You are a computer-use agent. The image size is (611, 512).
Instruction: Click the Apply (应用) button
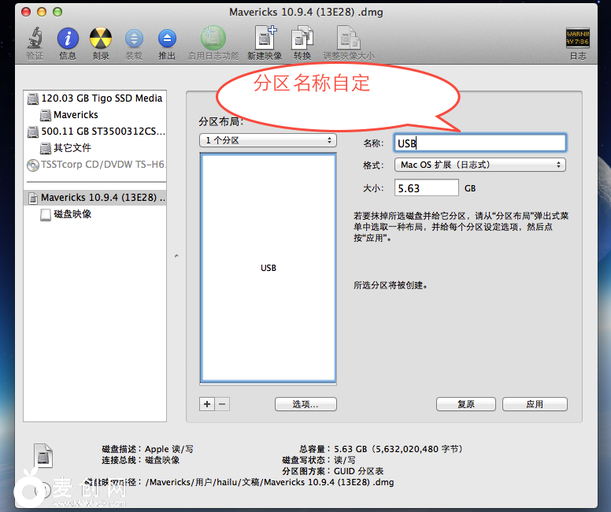pyautogui.click(x=535, y=404)
